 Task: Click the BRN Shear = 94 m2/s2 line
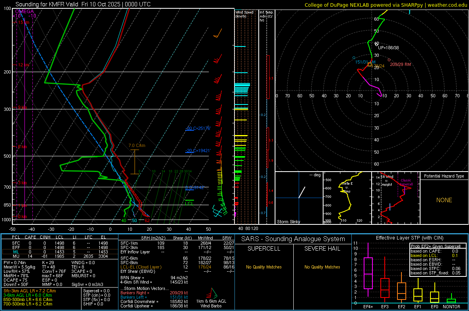pos(154,278)
